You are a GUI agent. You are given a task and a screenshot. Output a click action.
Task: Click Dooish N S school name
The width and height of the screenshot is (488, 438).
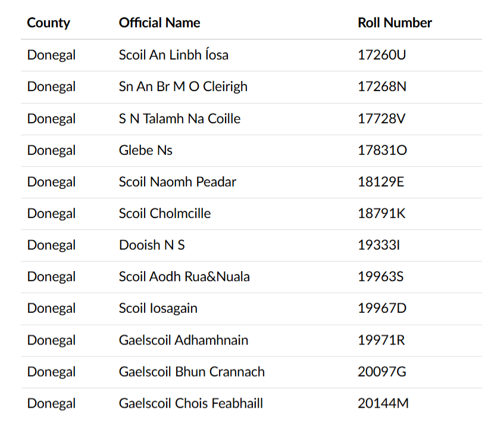click(152, 245)
